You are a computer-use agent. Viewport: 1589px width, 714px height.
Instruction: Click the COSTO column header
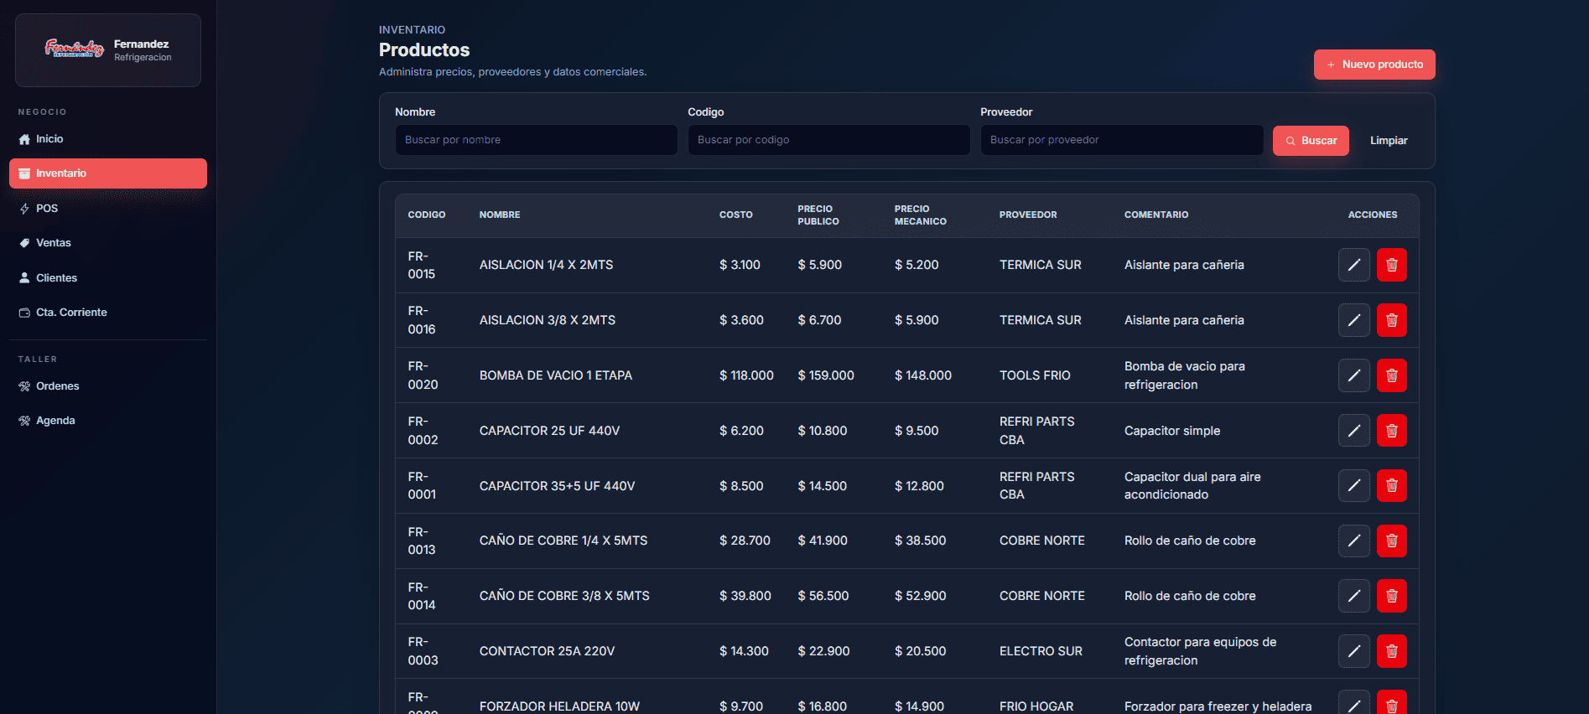tap(735, 215)
